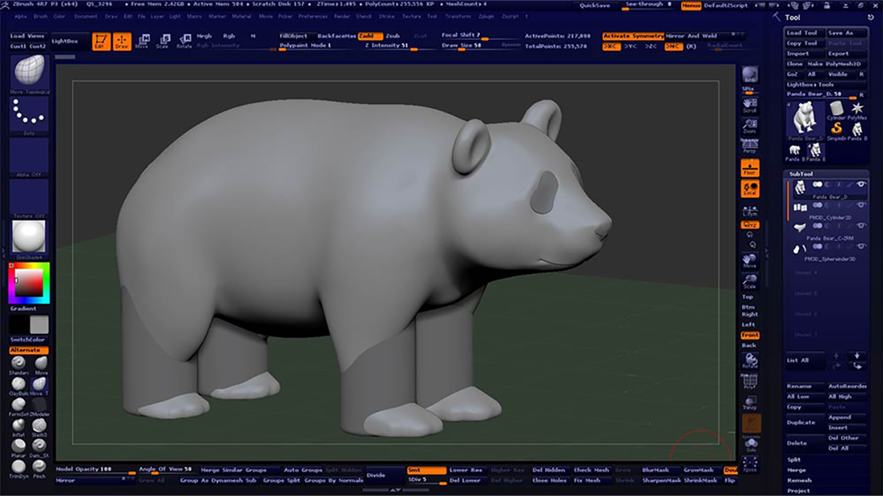883x496 pixels.
Task: Expand the Lightbox Tools list
Action: pos(810,84)
